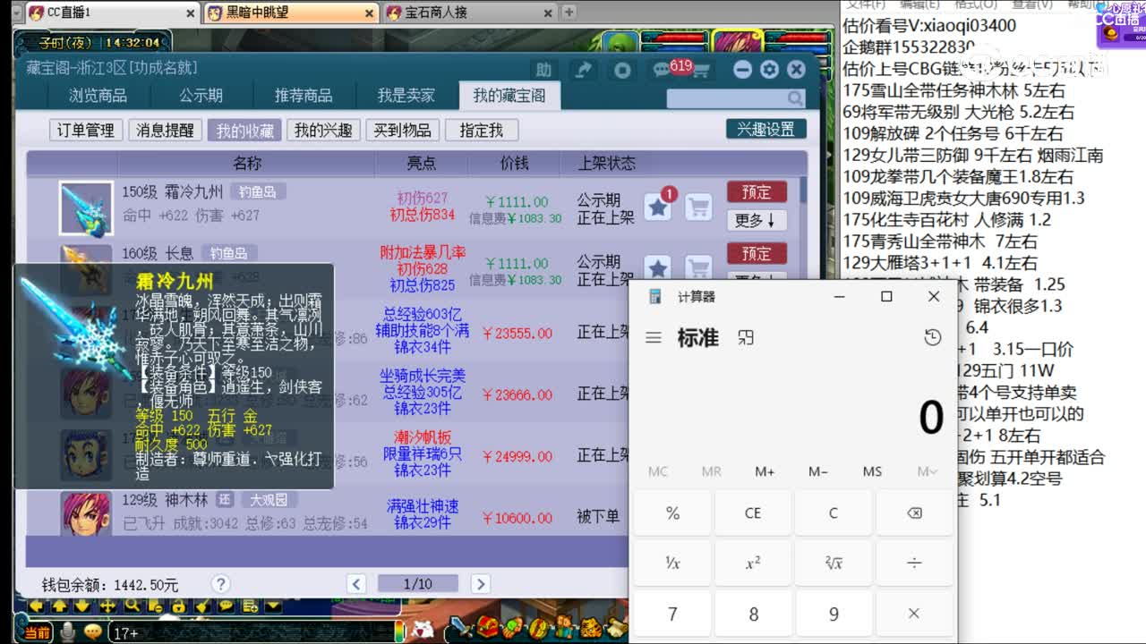Screen dimensions: 1146x644
Task: Expand 更多 menu on 霜冷九州 row
Action: [x=757, y=219]
